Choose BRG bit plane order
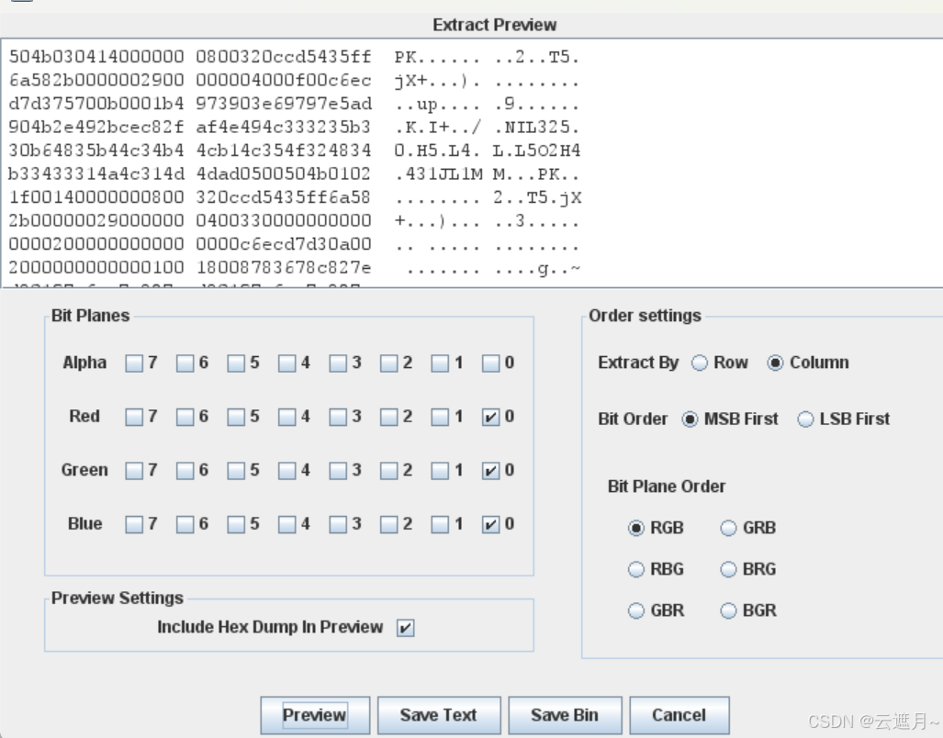The width and height of the screenshot is (943, 738). tap(728, 569)
